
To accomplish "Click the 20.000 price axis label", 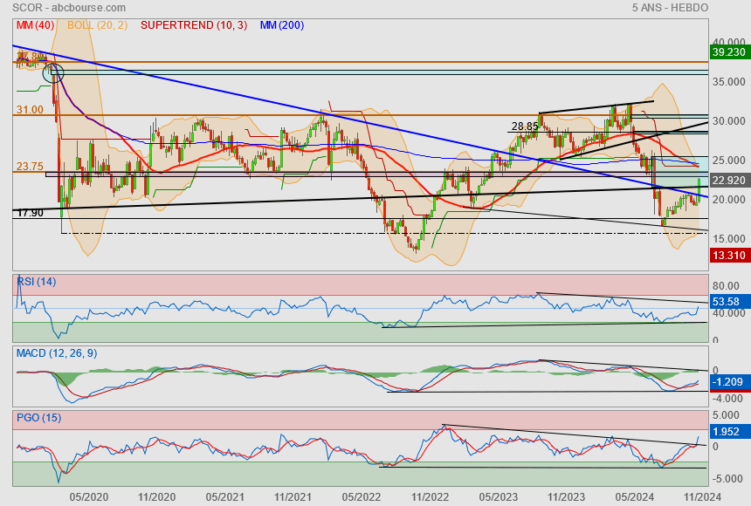I will click(729, 200).
